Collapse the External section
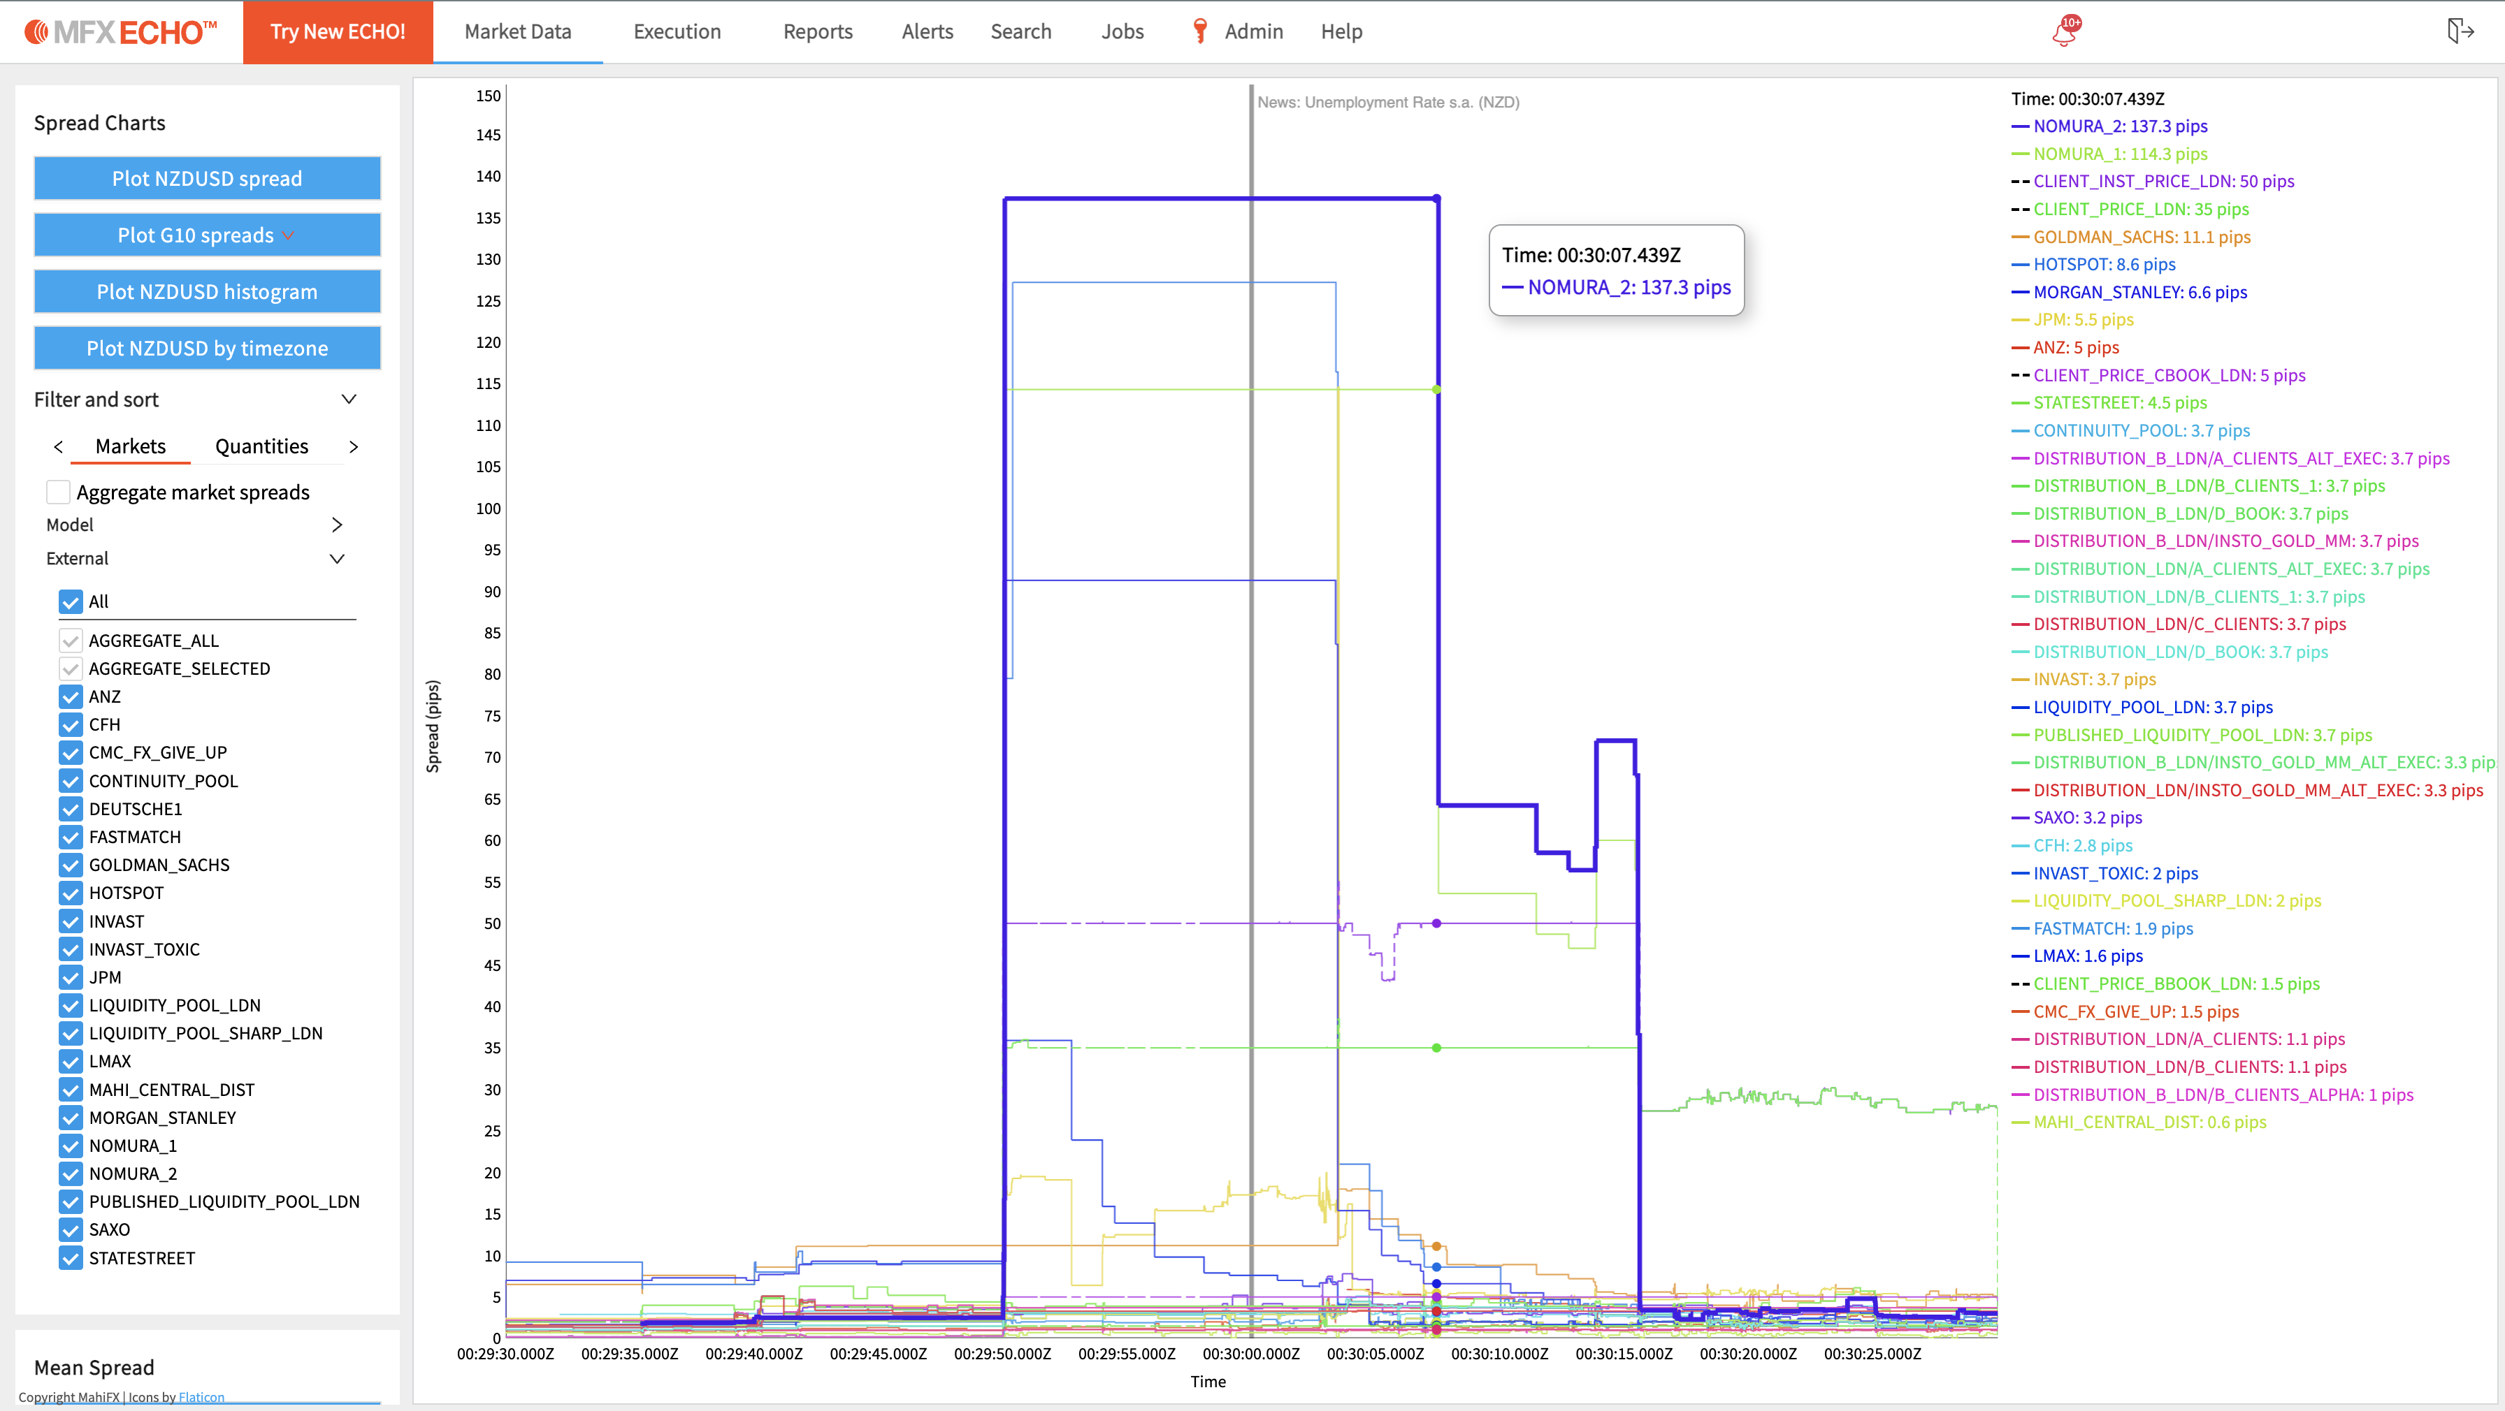Screen dimensions: 2505x1411 336,559
